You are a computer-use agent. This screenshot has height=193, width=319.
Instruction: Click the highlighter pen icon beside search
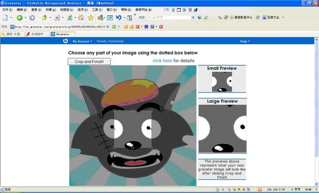coord(206,18)
